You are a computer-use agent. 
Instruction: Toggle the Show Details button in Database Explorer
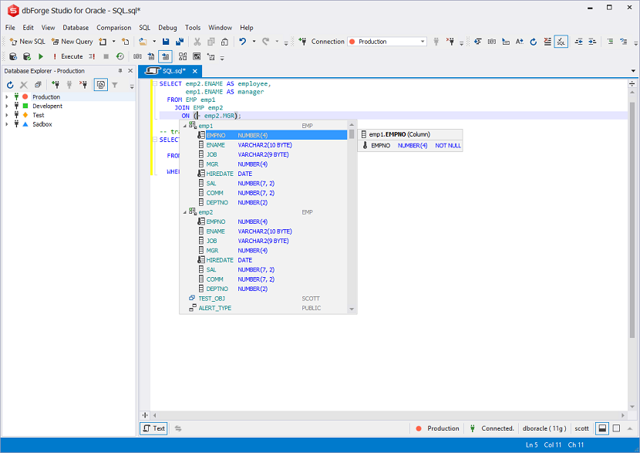point(101,85)
